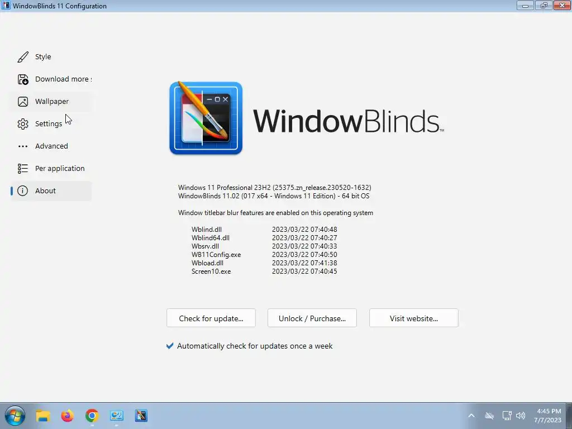Open the Per application menu label

tap(60, 168)
